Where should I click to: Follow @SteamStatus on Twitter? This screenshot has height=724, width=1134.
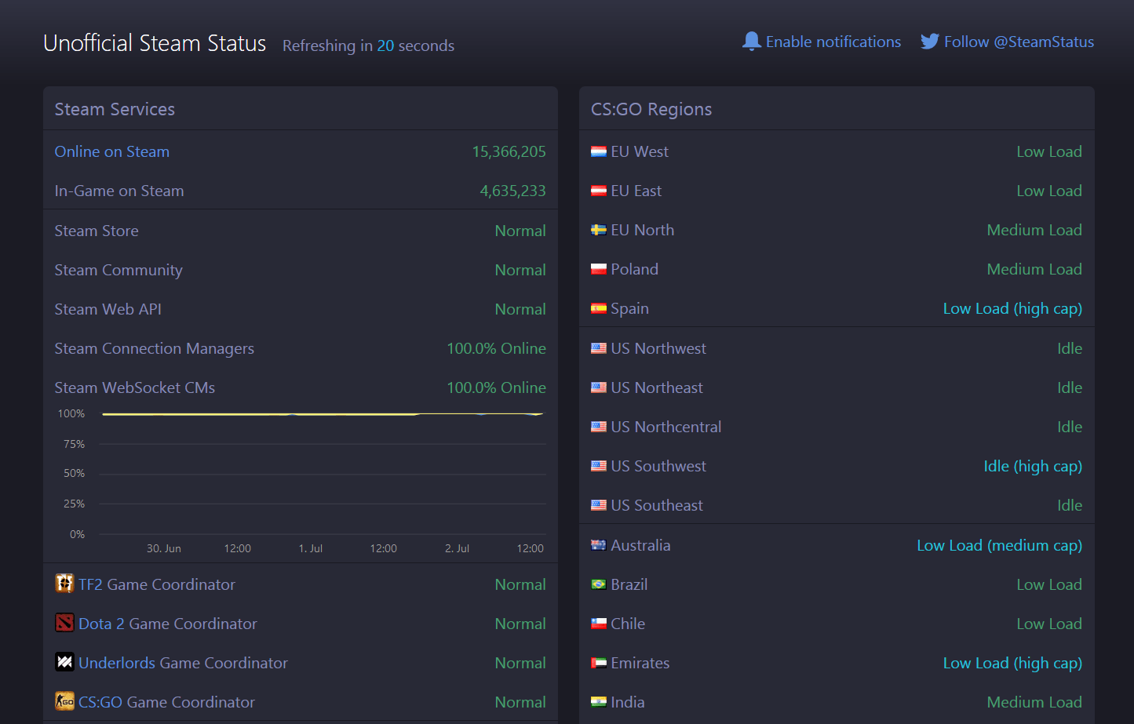[x=1019, y=42]
